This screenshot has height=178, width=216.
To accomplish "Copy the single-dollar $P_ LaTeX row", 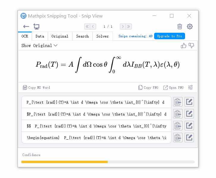I will [178, 114].
